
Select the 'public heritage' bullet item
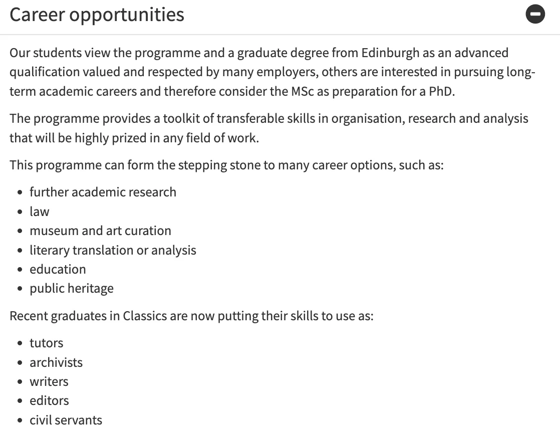pyautogui.click(x=72, y=289)
